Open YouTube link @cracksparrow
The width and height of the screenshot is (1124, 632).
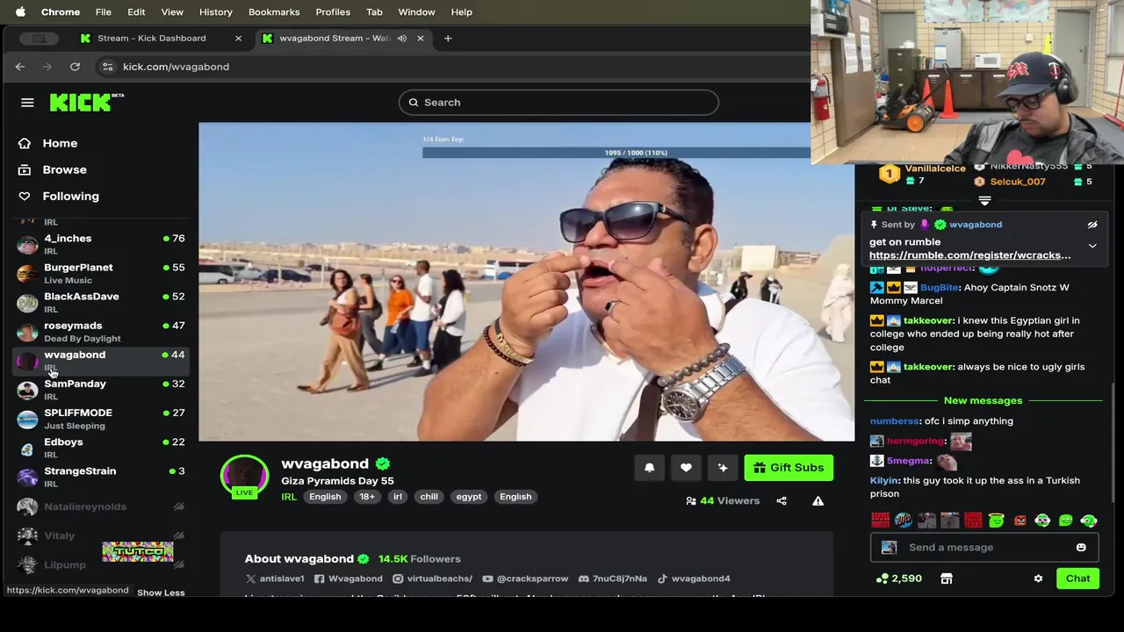[525, 578]
